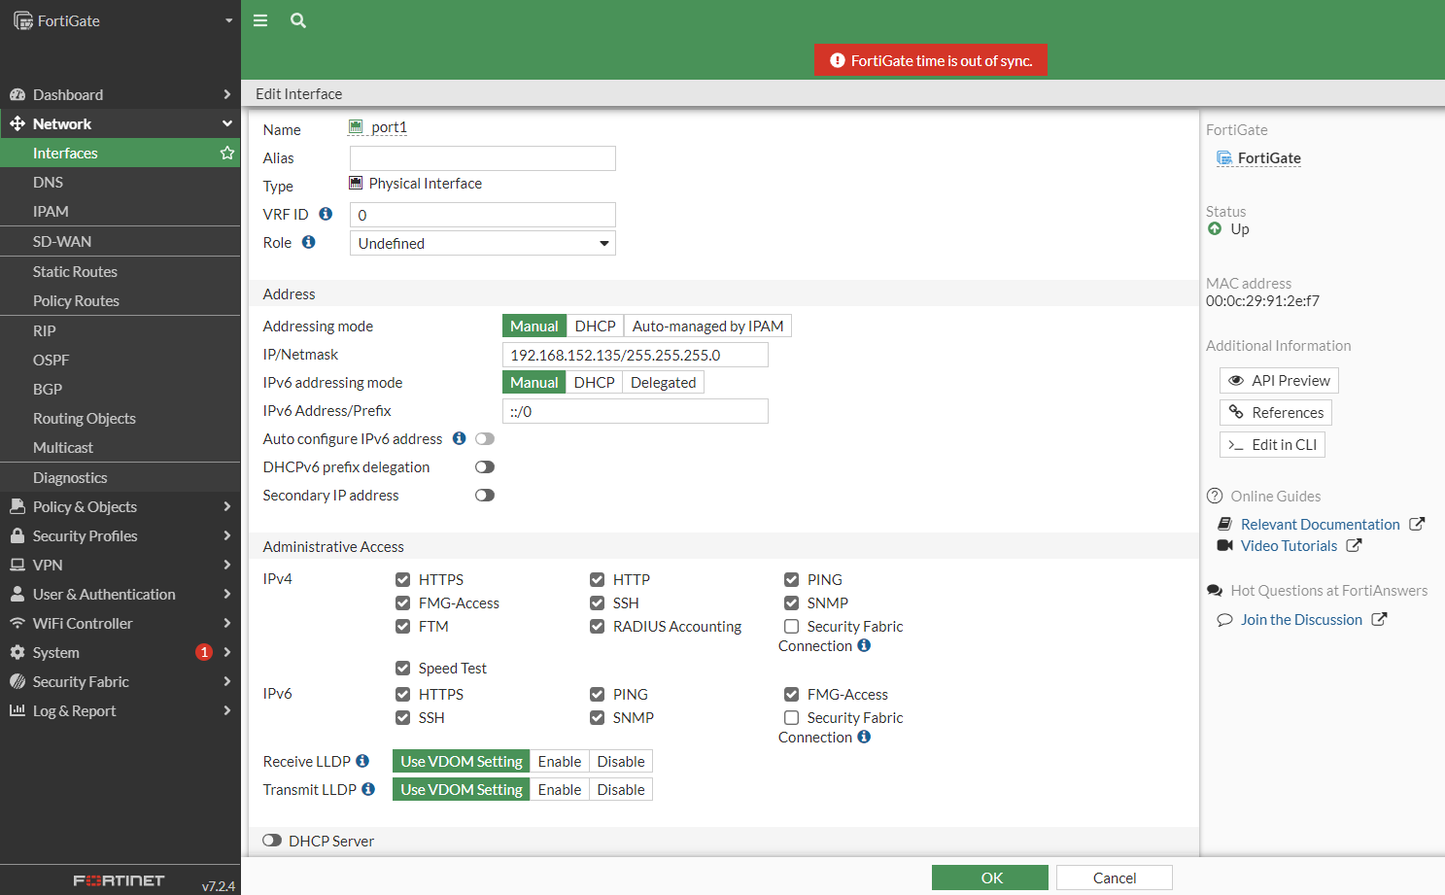Click the System notification badge
The width and height of the screenshot is (1445, 895).
point(204,652)
